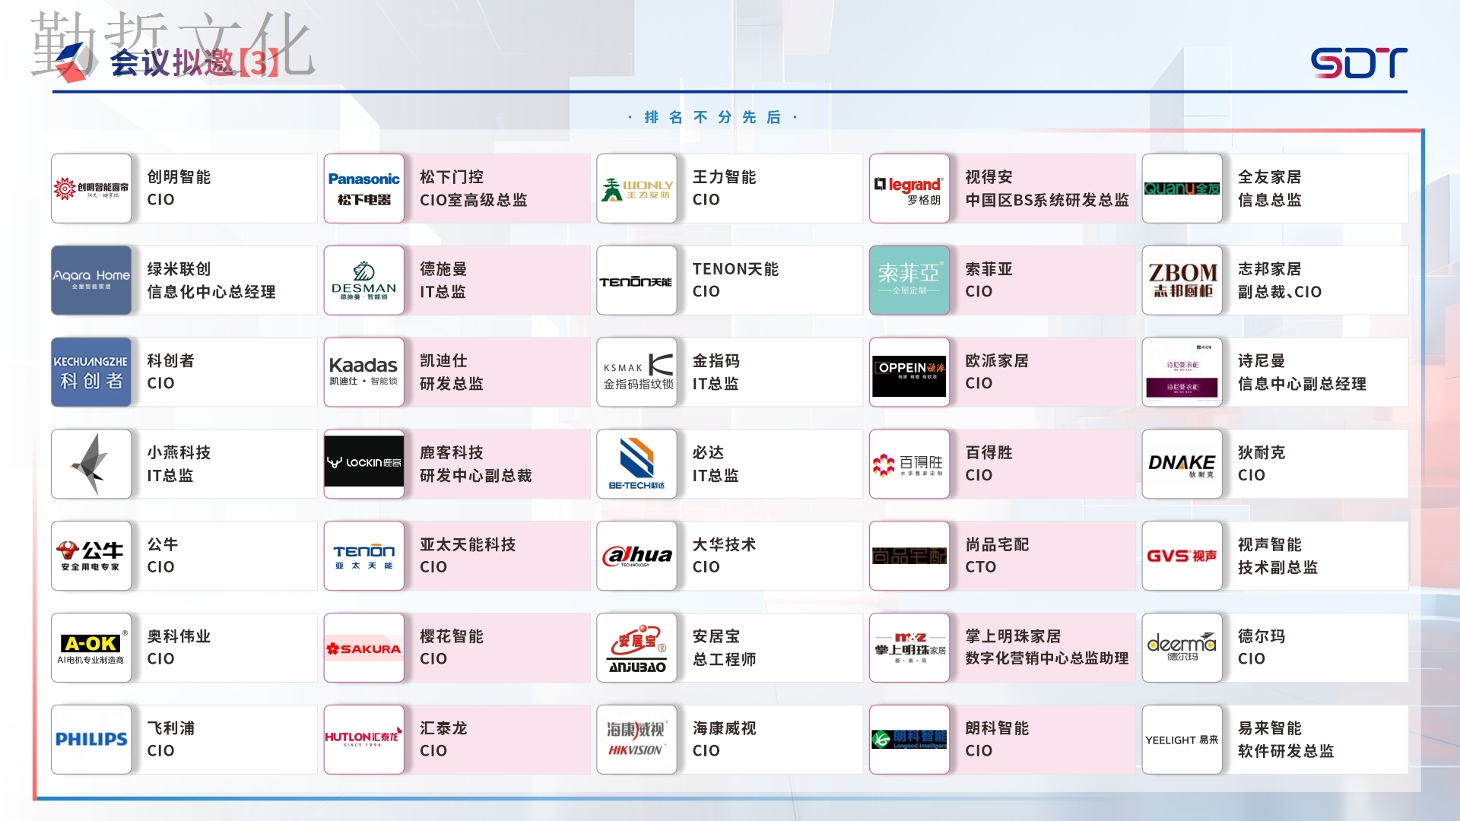
Task: Select the 百得胜 logo
Action: coord(909,464)
